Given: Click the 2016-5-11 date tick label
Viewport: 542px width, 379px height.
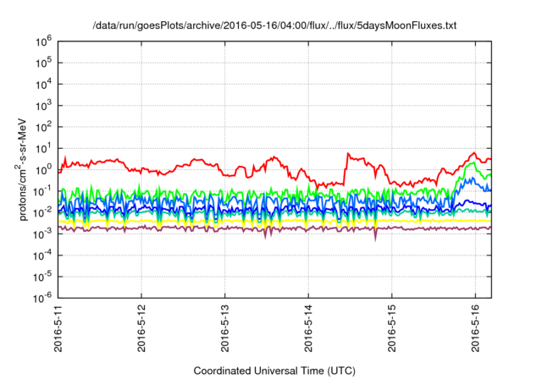Looking at the screenshot, I should [58, 328].
